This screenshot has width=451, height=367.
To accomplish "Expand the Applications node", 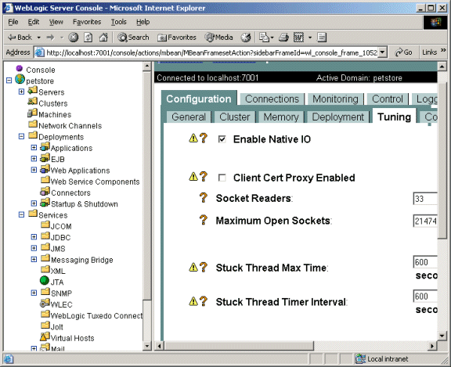I will pyautogui.click(x=34, y=147).
